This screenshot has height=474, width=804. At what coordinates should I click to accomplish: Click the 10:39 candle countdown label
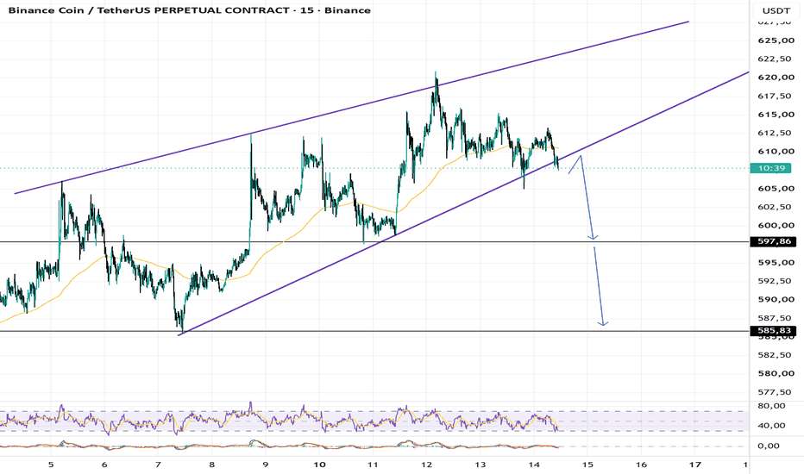[770, 168]
